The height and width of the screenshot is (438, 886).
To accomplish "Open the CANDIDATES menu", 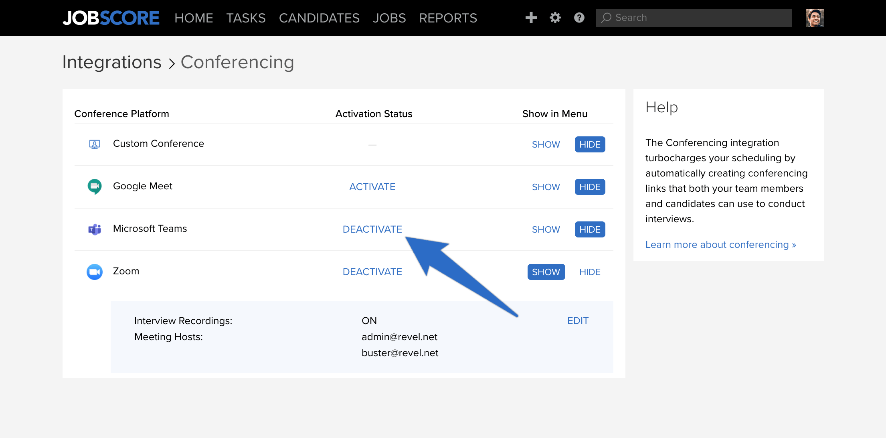I will [x=320, y=18].
